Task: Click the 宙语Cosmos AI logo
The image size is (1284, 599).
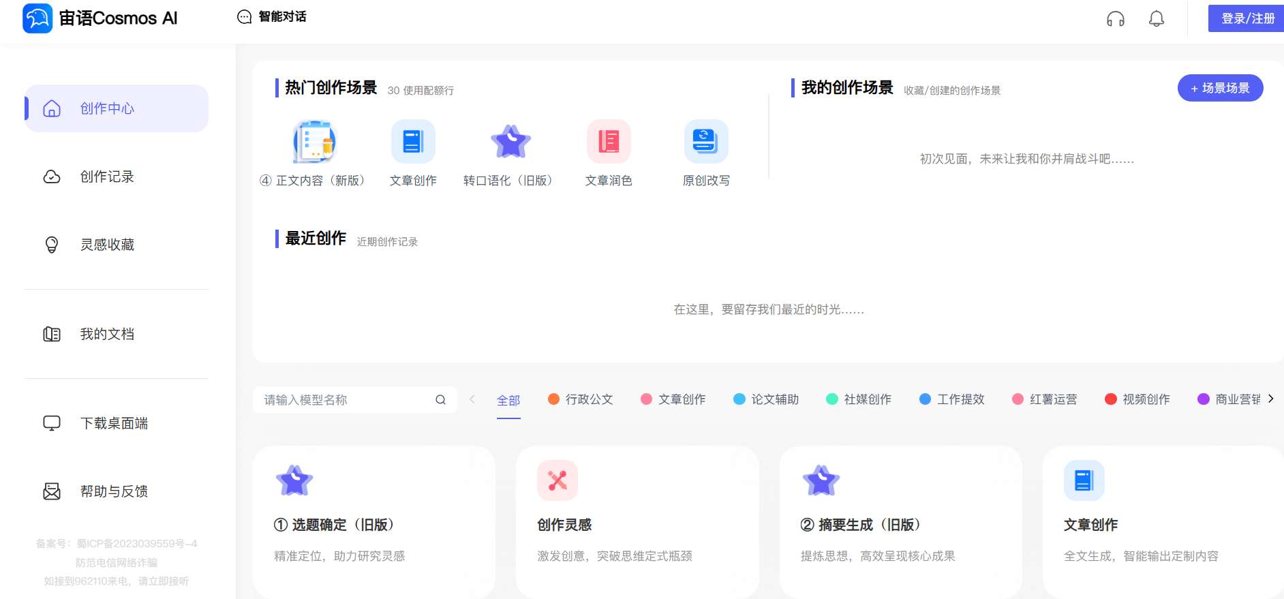Action: (x=100, y=18)
